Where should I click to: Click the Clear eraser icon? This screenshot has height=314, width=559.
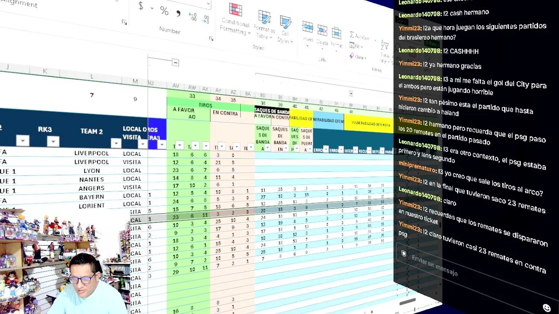click(352, 56)
